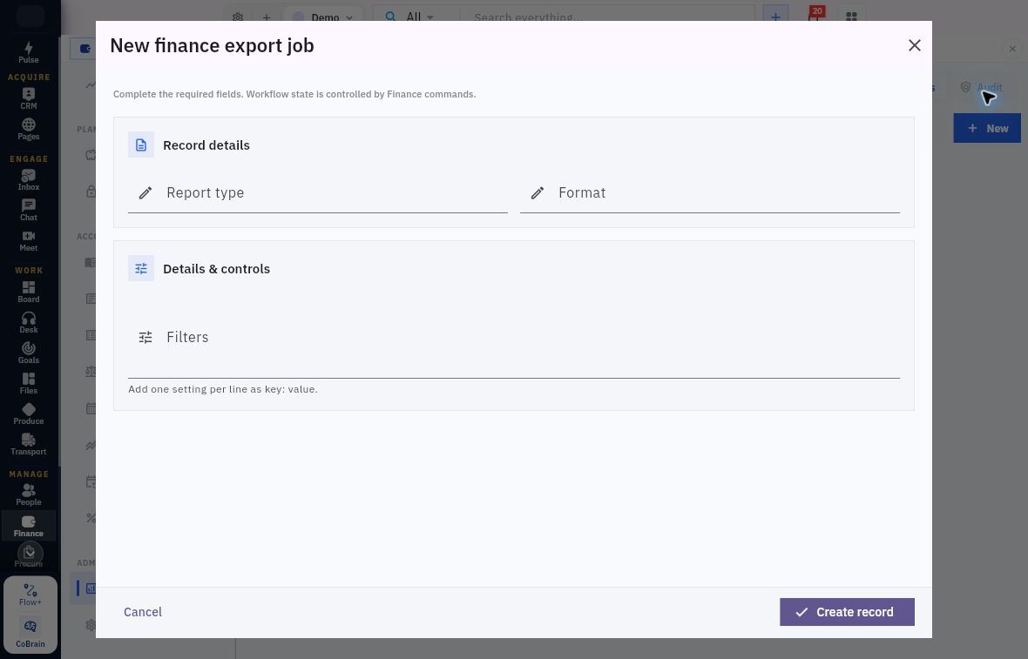This screenshot has height=659, width=1028.
Task: Click Create record button
Action: click(x=847, y=612)
